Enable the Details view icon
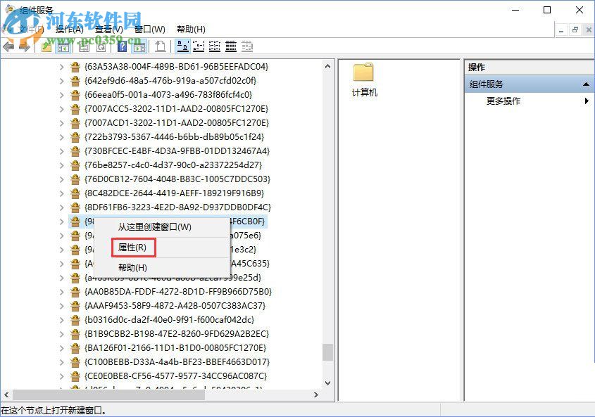The image size is (595, 417). tap(231, 46)
